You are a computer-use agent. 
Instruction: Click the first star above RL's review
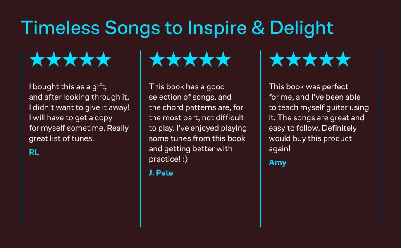point(37,60)
